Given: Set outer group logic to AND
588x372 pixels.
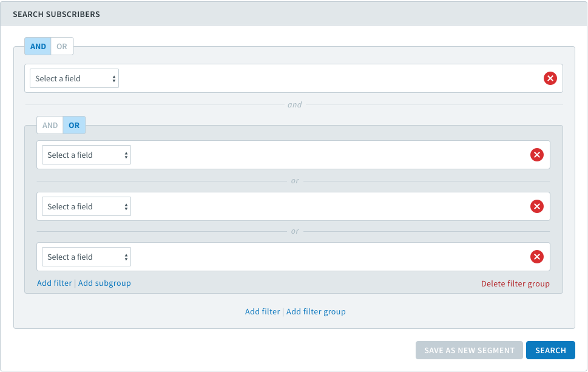Looking at the screenshot, I should pos(38,47).
